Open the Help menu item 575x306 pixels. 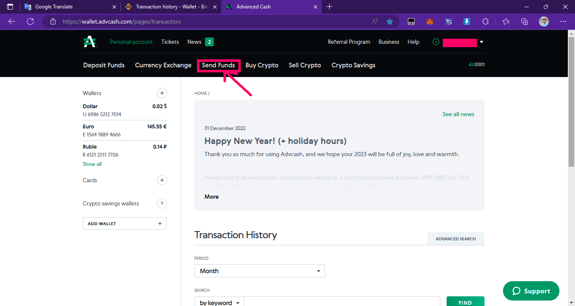[x=413, y=42]
